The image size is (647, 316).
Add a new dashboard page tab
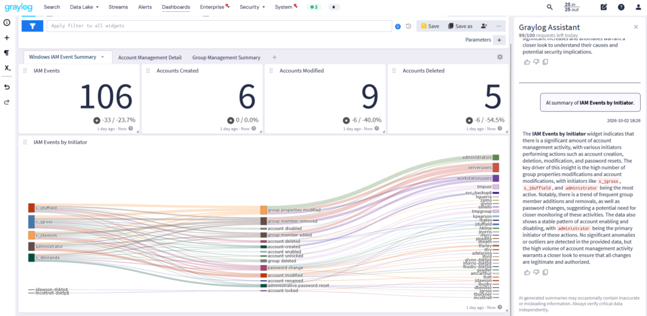(274, 57)
